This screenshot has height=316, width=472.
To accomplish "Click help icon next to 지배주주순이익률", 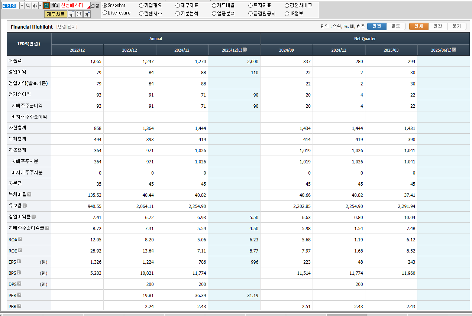I will click(47, 228).
